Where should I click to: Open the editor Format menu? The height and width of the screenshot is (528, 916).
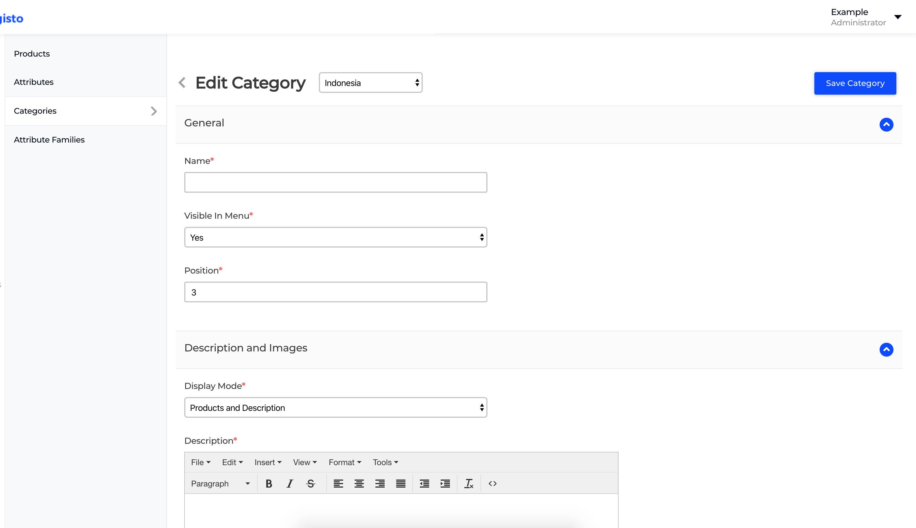(345, 463)
